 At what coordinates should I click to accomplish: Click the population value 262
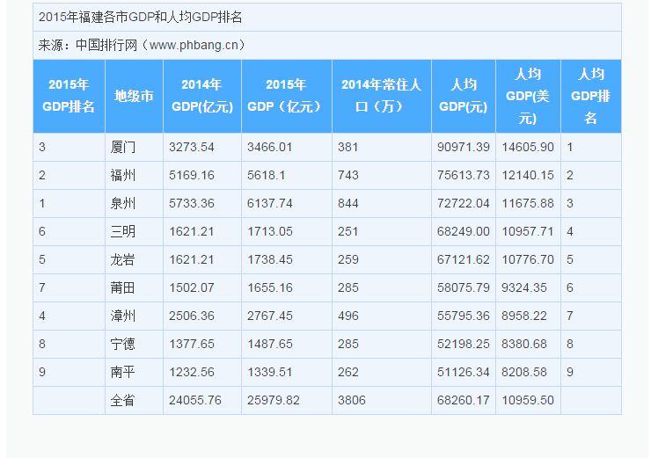pos(347,372)
